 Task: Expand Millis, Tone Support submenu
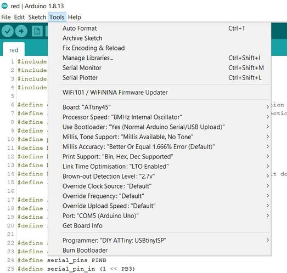click(160, 137)
